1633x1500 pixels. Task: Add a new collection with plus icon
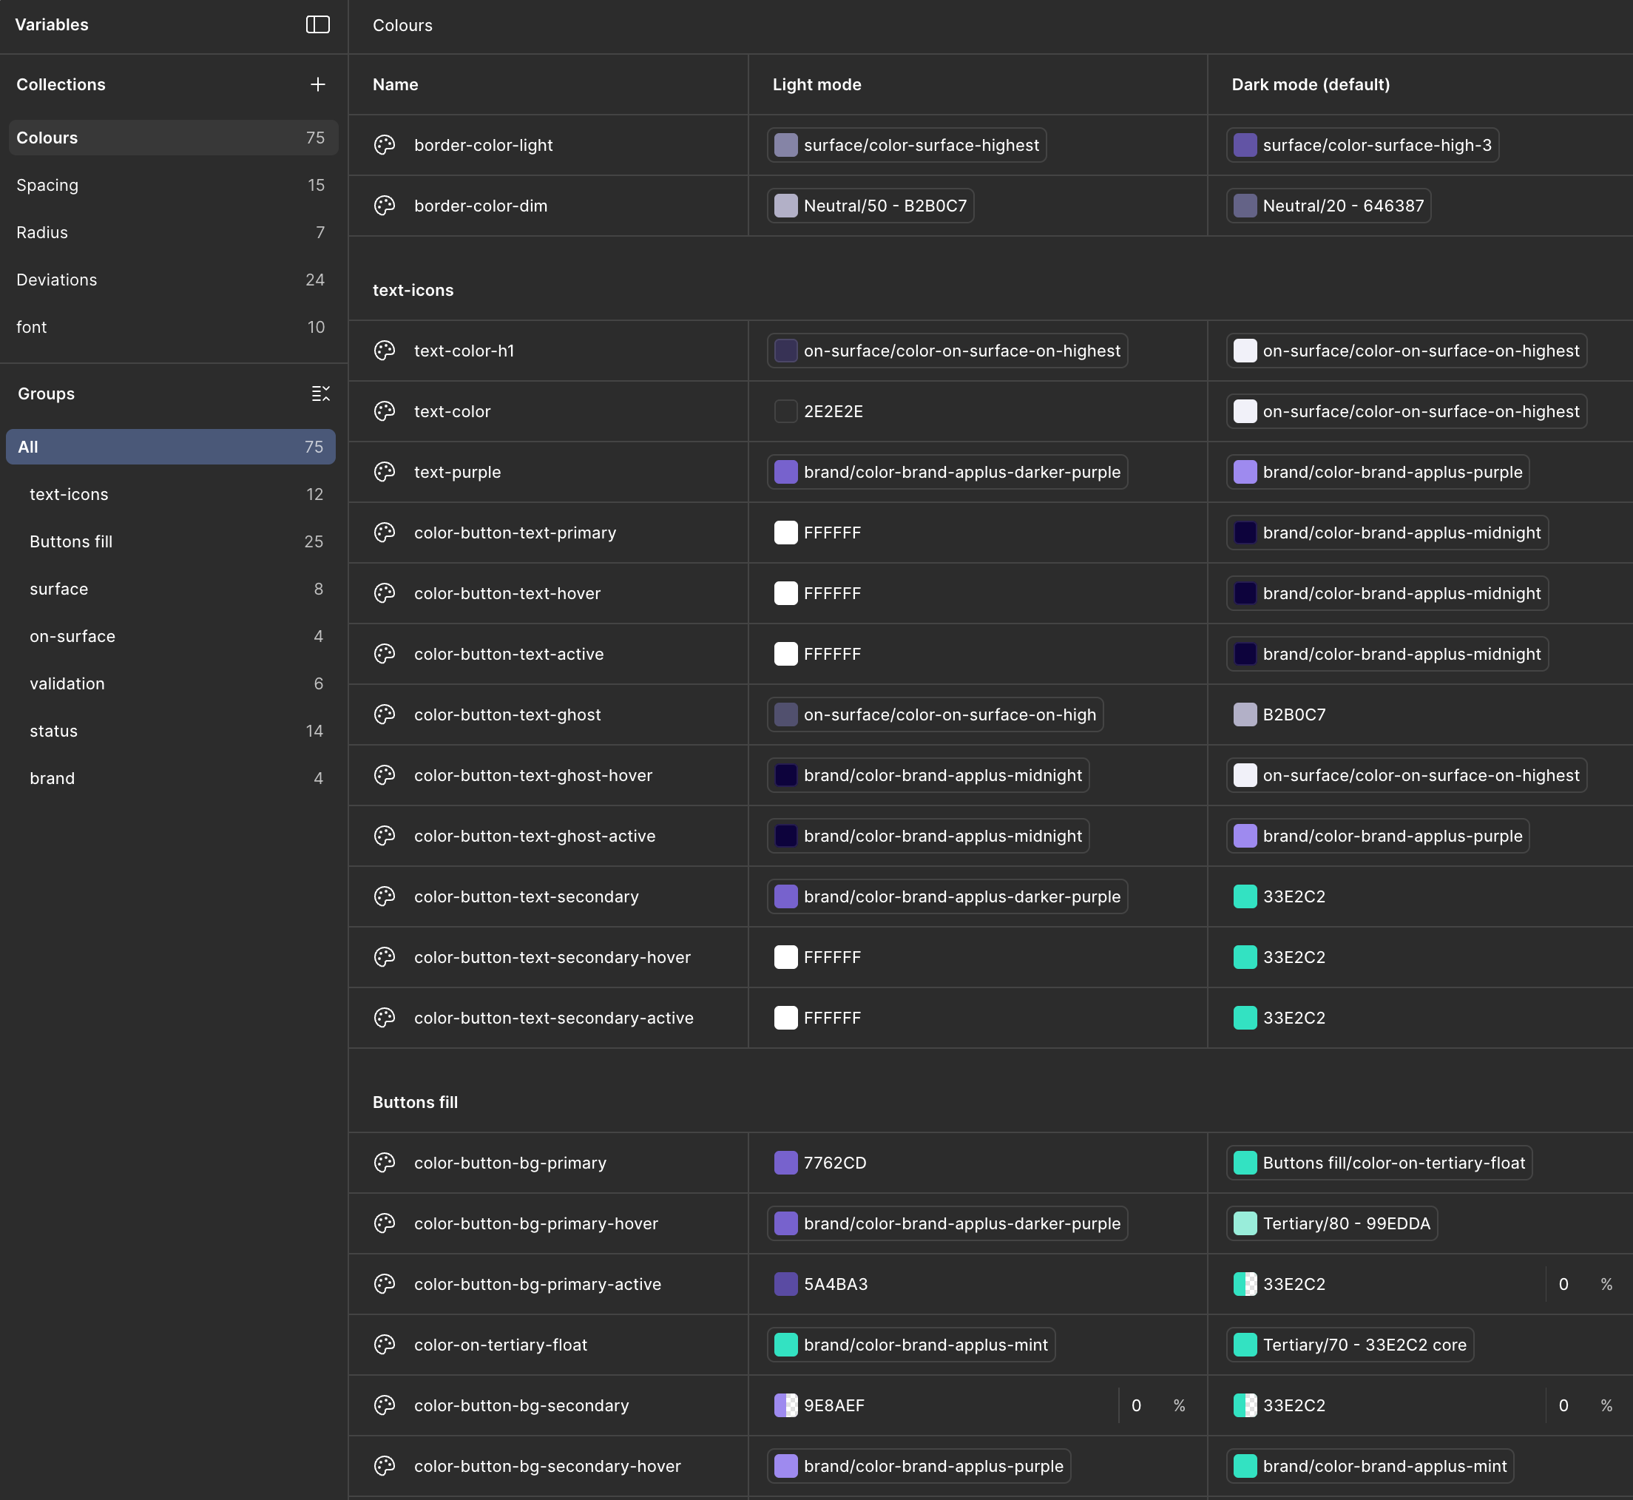(317, 84)
